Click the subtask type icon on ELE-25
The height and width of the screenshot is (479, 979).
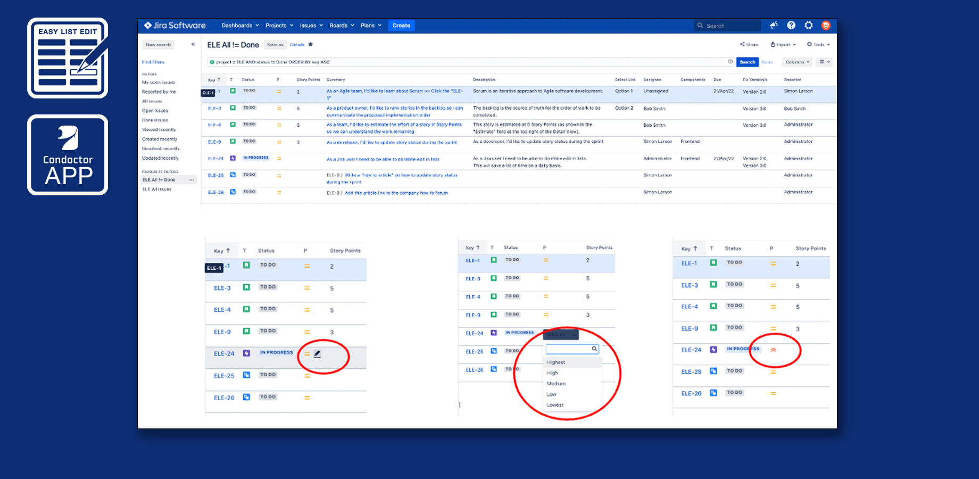[232, 175]
